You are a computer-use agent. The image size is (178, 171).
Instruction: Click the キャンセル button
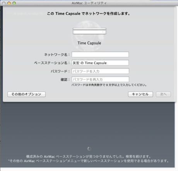coord(140,94)
